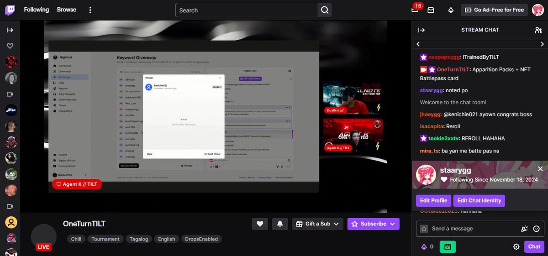Click tookie2xxtv username in chat
This screenshot has width=548, height=256.
coord(443,138)
